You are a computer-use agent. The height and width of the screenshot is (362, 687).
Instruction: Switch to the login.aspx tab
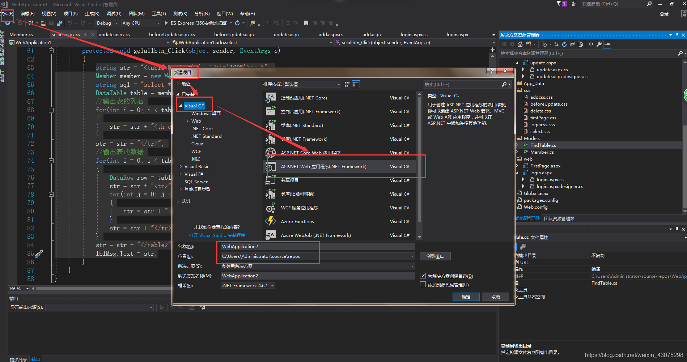[457, 35]
